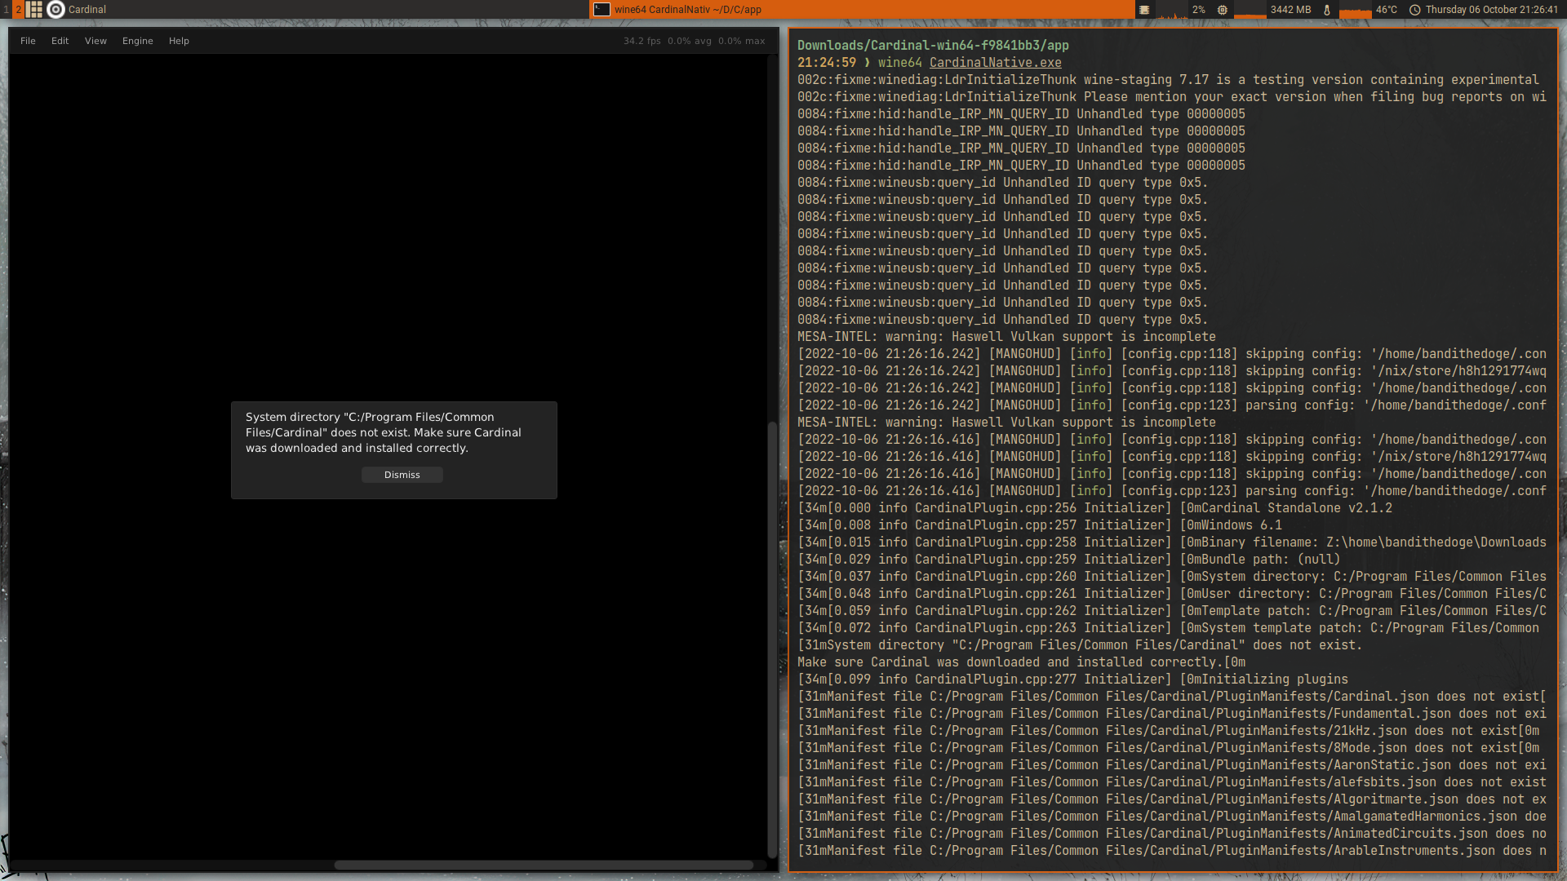The width and height of the screenshot is (1567, 881).
Task: Open the grid layout icon in top panel
Action: (x=34, y=10)
